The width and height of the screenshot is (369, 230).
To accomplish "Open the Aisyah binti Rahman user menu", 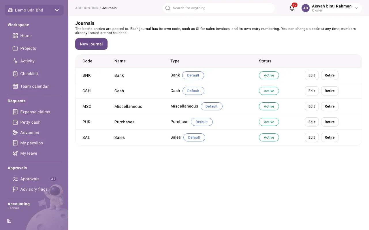I will coord(332,8).
